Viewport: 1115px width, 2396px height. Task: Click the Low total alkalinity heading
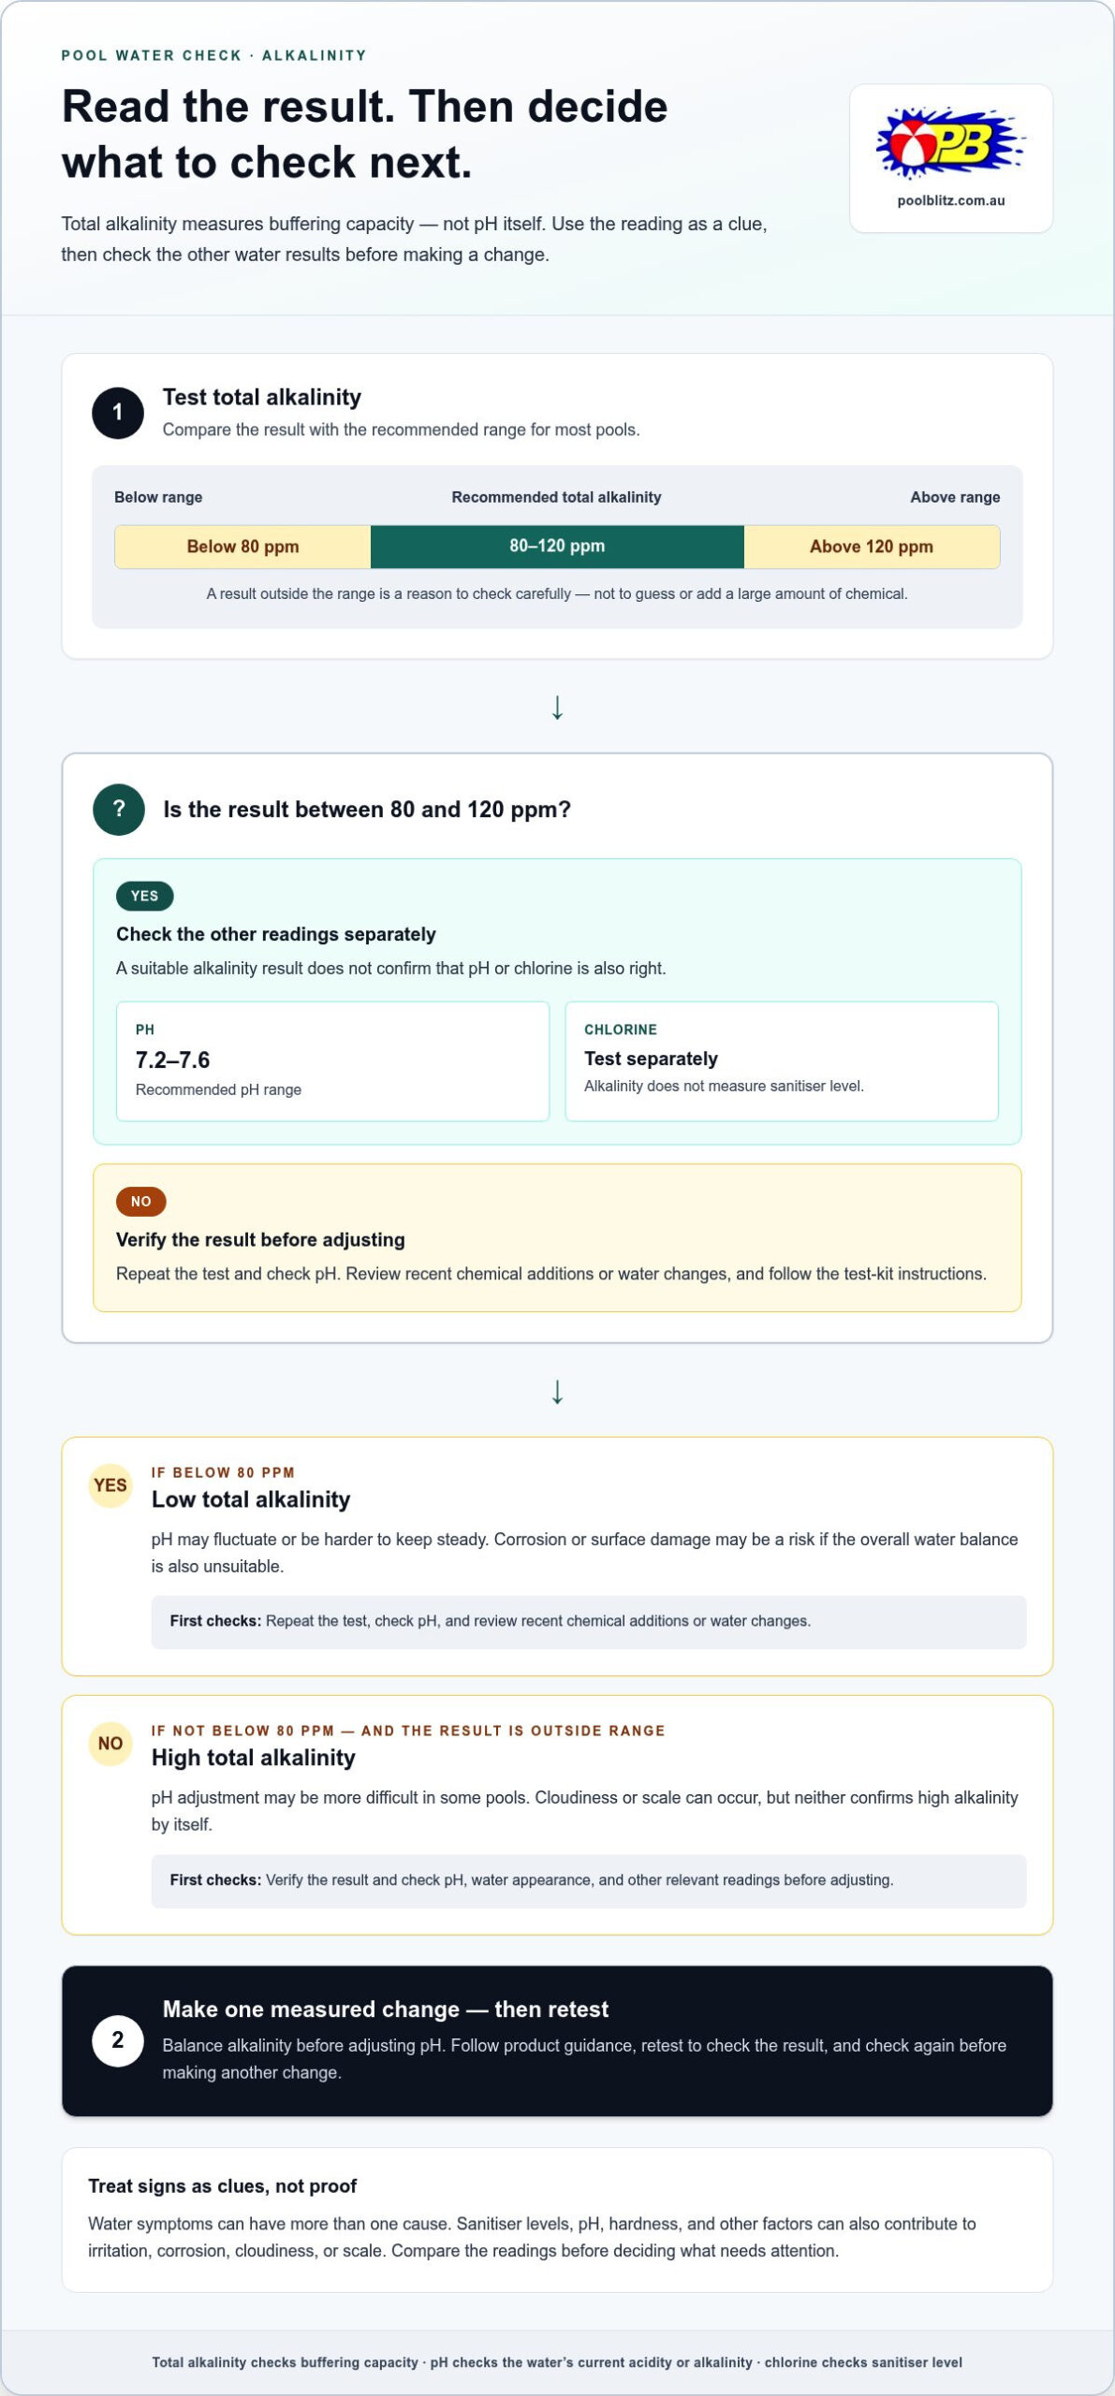pos(251,1499)
